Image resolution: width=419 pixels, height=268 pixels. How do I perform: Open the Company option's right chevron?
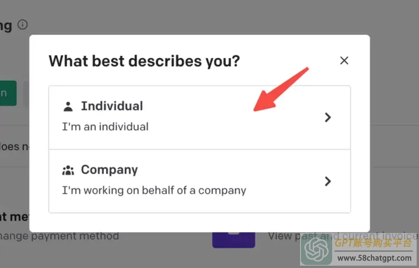click(x=328, y=181)
